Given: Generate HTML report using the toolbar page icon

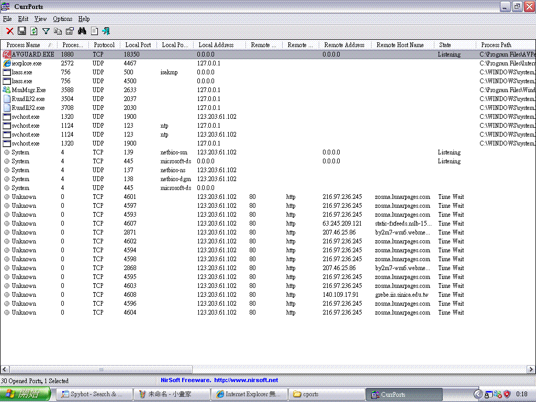Looking at the screenshot, I should tap(94, 31).
